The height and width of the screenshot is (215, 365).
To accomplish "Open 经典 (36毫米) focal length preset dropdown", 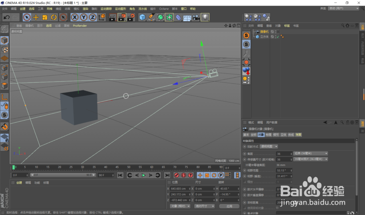I will (x=311, y=154).
